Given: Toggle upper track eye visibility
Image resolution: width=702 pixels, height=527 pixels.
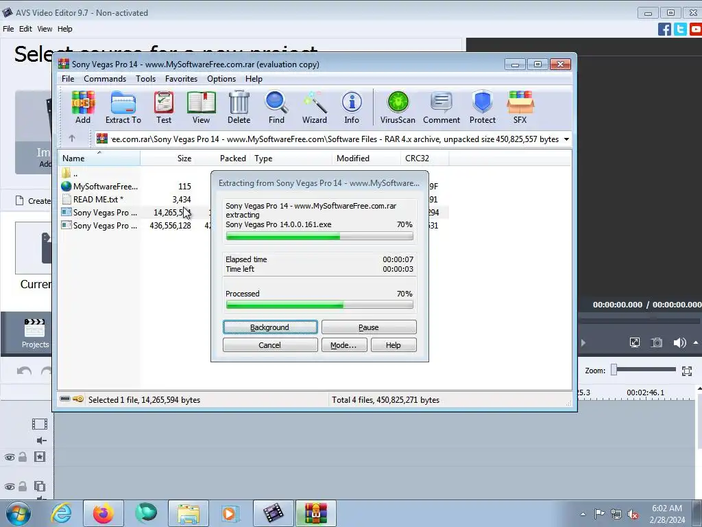Looking at the screenshot, I should coord(10,457).
